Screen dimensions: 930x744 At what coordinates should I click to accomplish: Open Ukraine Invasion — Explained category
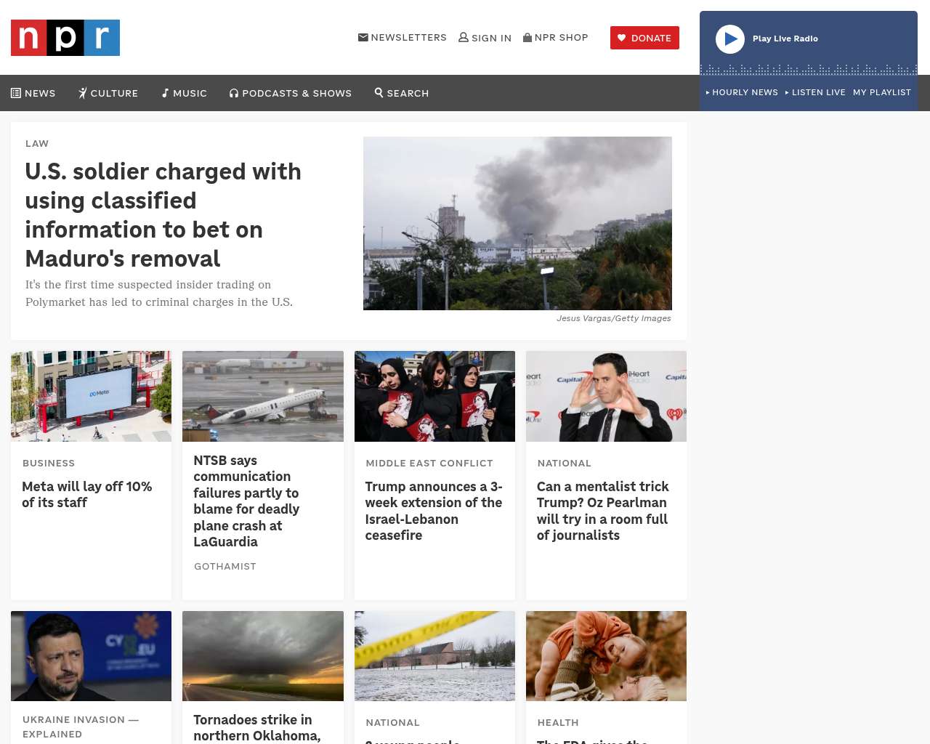click(81, 727)
